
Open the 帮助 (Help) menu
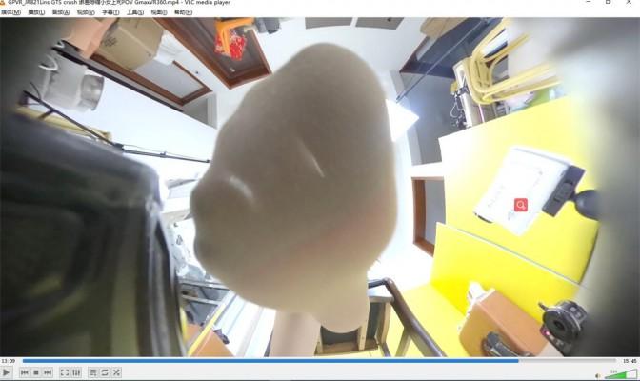(x=184, y=12)
